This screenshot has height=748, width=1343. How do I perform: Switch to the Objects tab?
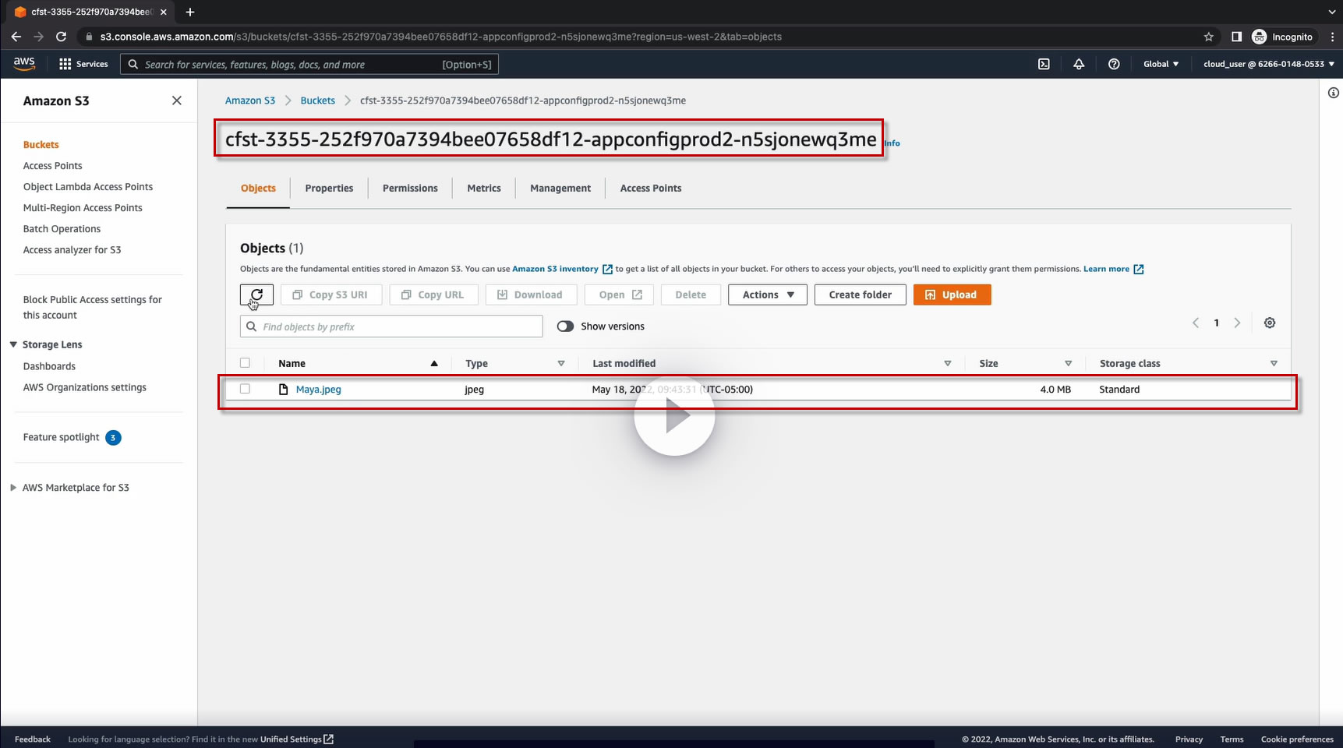point(258,189)
